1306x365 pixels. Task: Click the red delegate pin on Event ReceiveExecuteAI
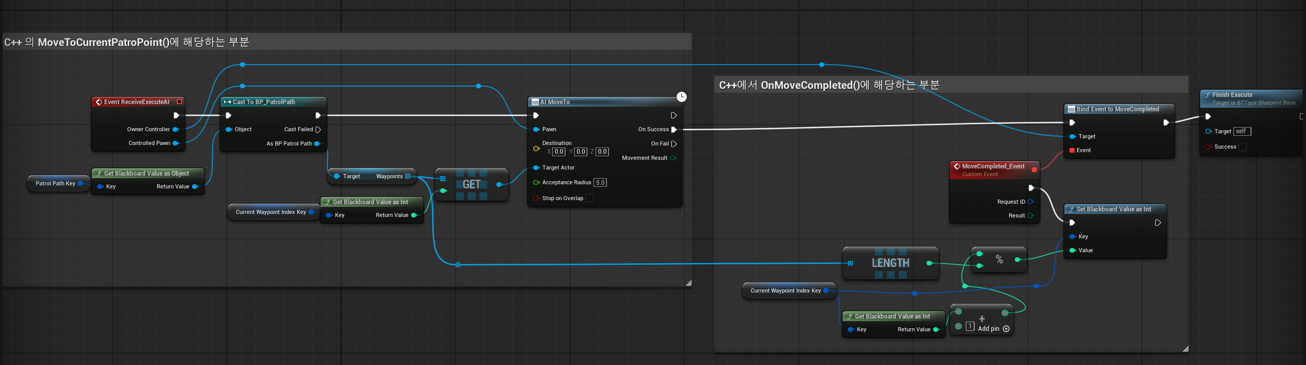(179, 102)
